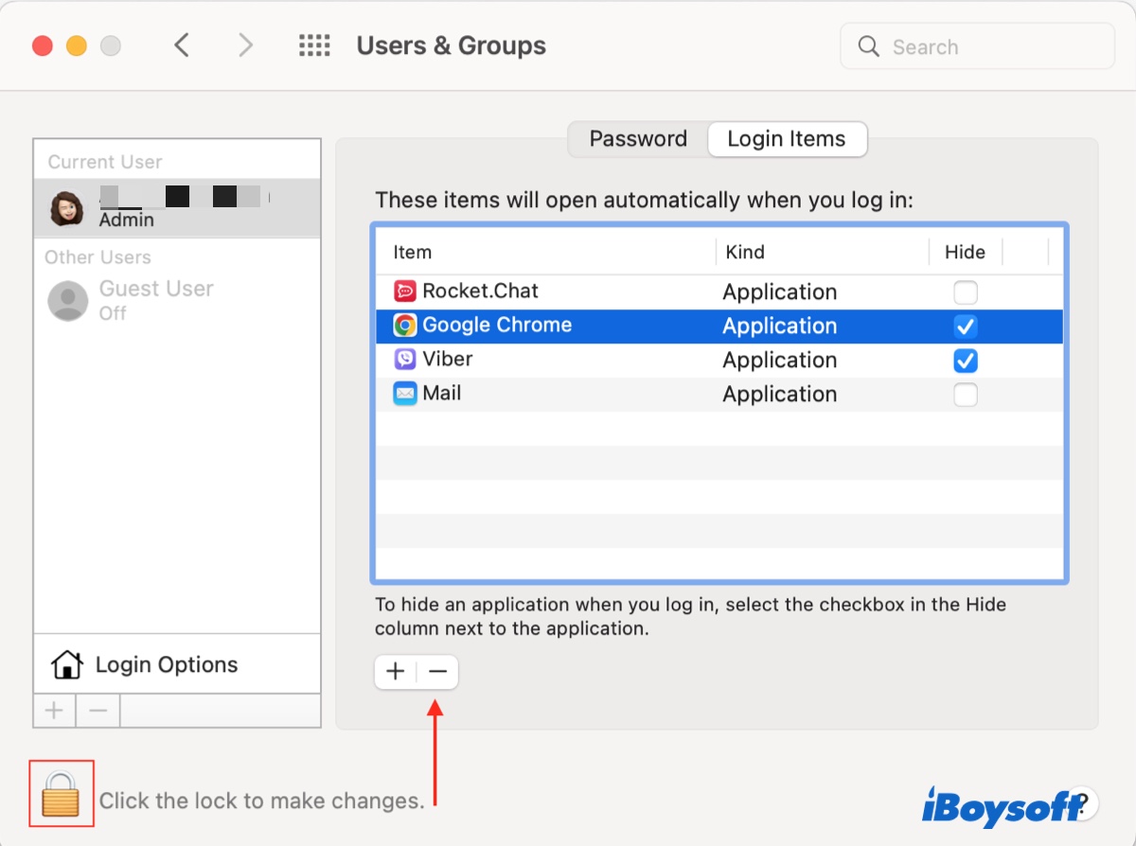Click the Search field

977,46
